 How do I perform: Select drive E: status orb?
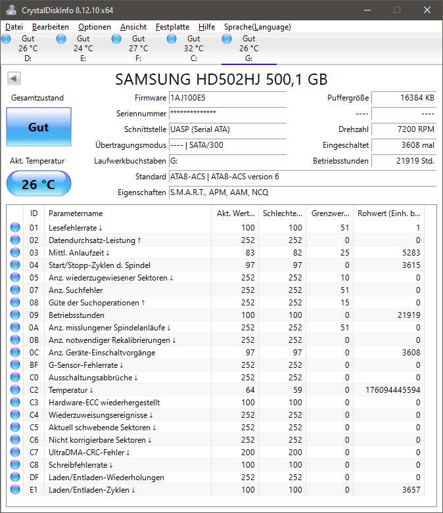click(x=61, y=39)
